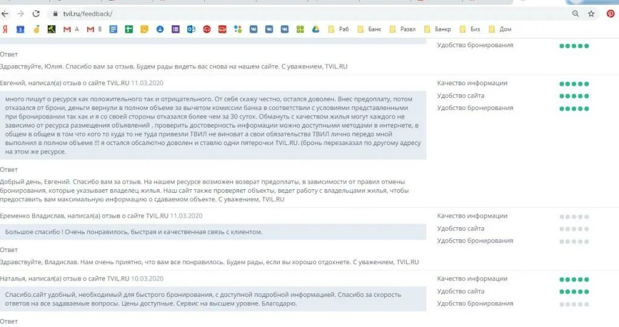The height and width of the screenshot is (327, 619).
Task: Click 'Удобство бронирования' label in Владислав's row
Action: (475, 241)
